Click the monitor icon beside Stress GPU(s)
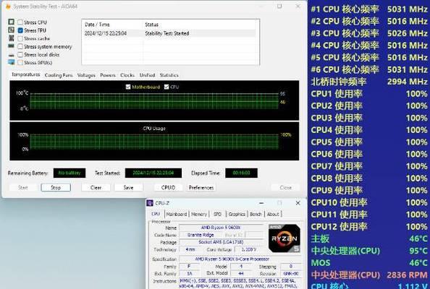The height and width of the screenshot is (289, 430). coord(12,62)
